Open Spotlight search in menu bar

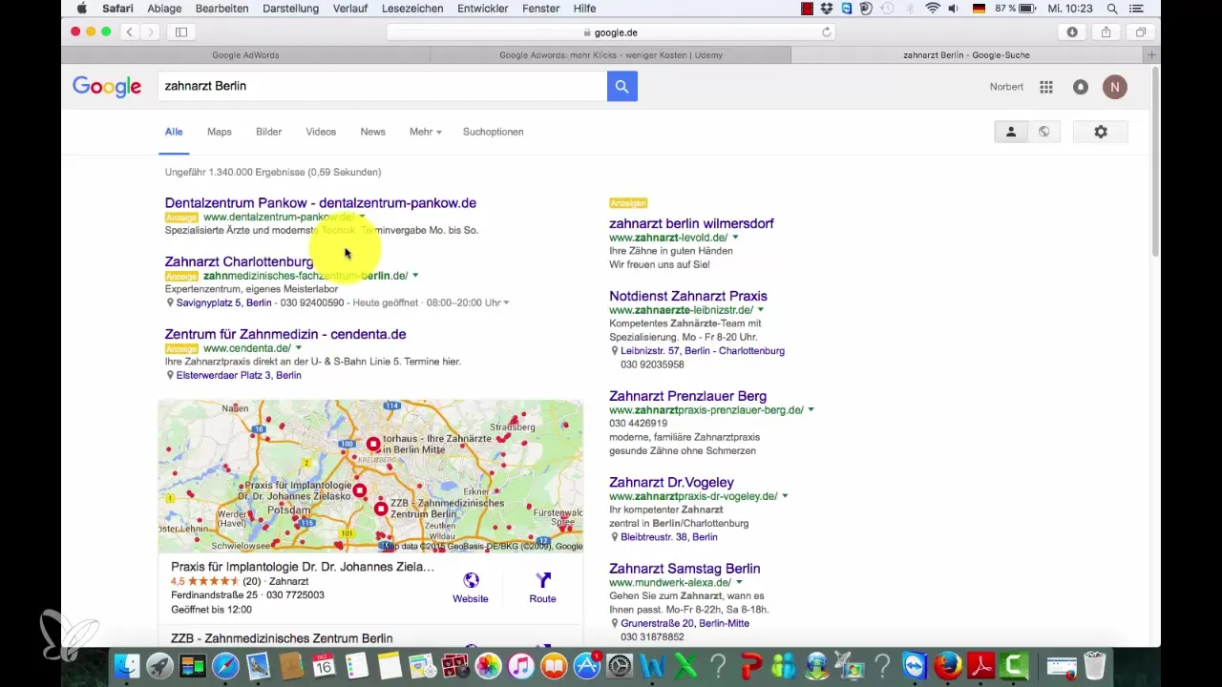coord(1112,9)
